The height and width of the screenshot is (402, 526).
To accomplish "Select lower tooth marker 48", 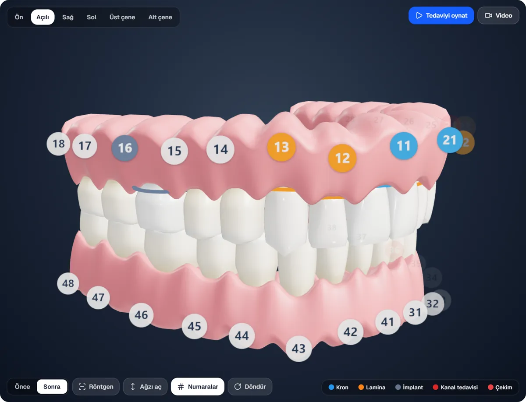I will tap(68, 283).
